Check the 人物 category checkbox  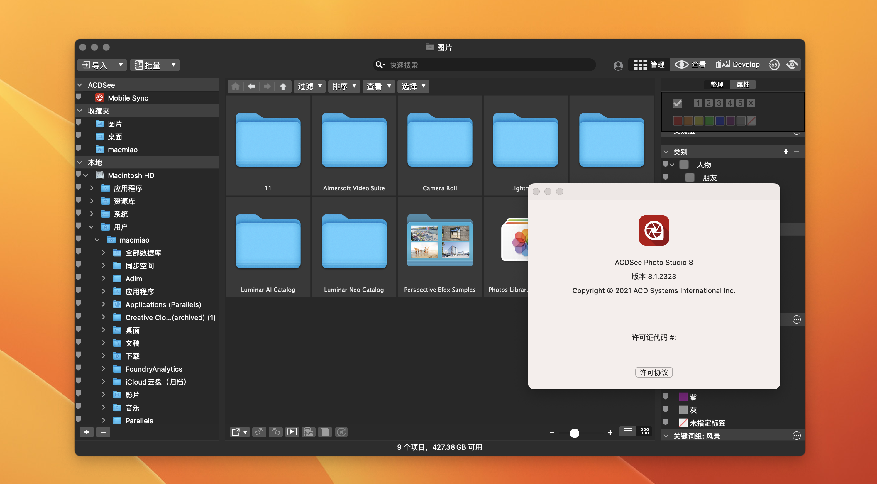[x=684, y=165]
